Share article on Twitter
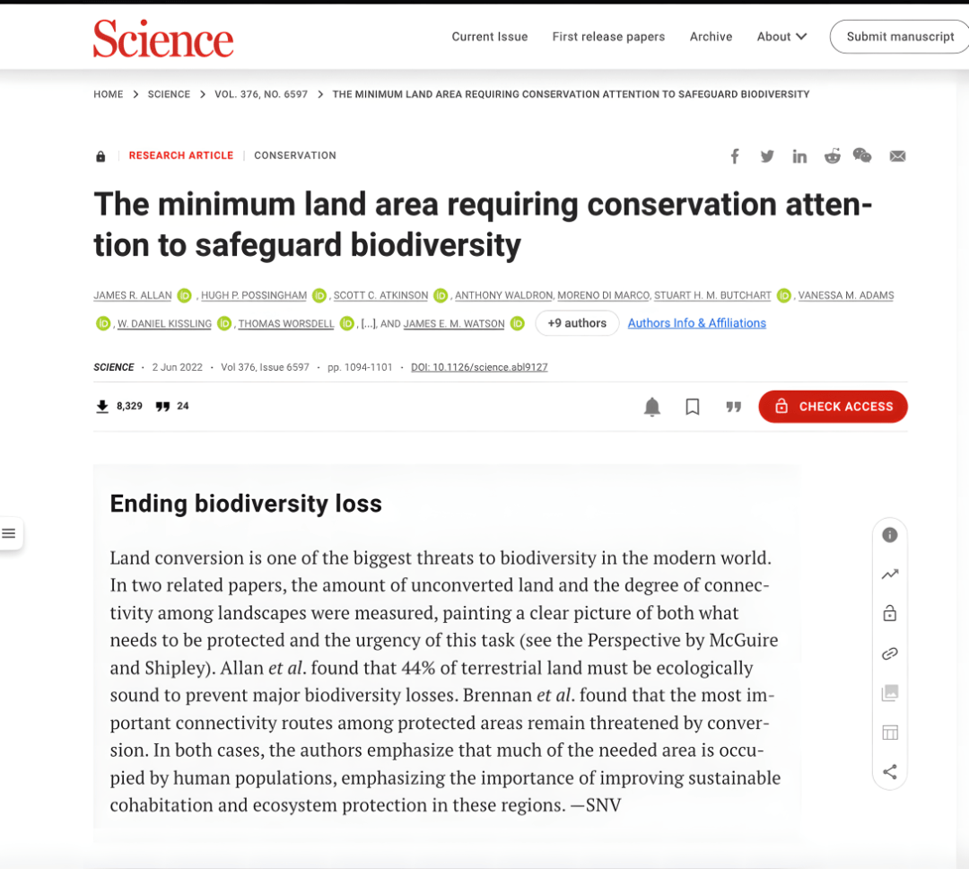The width and height of the screenshot is (969, 869). point(767,156)
